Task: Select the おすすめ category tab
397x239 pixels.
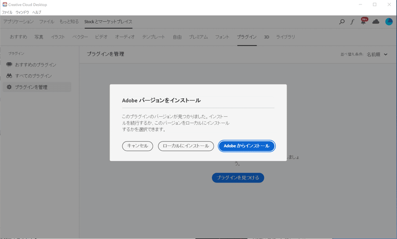Action: click(x=18, y=37)
